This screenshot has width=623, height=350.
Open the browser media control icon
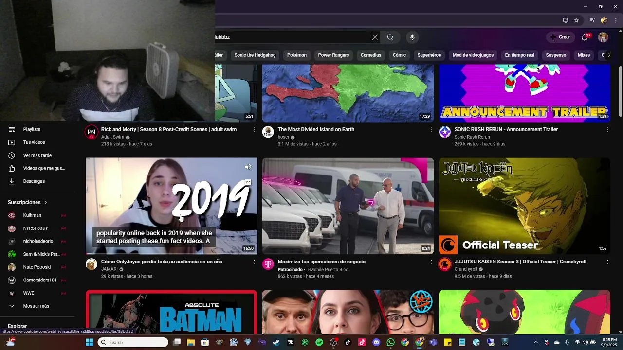pyautogui.click(x=592, y=20)
